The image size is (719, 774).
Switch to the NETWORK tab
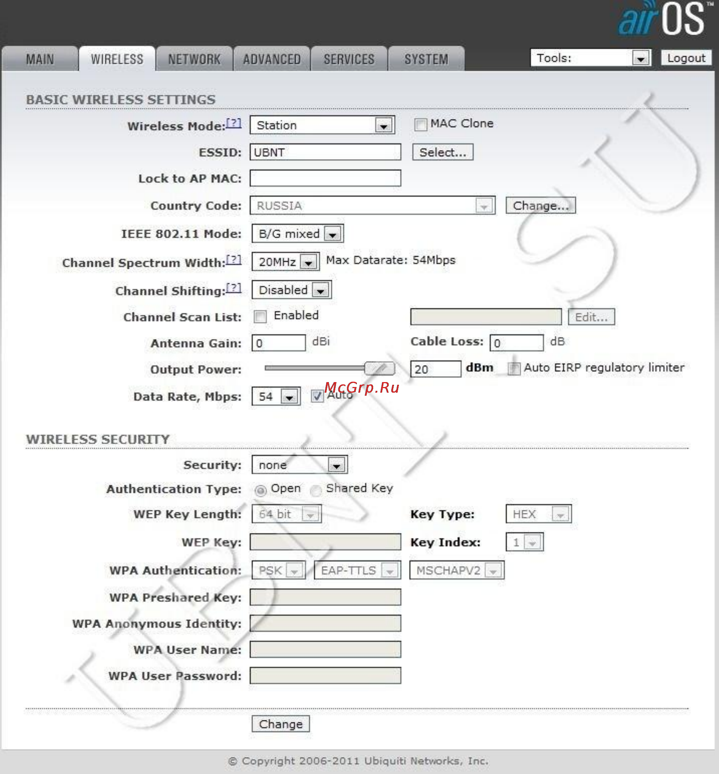click(194, 59)
